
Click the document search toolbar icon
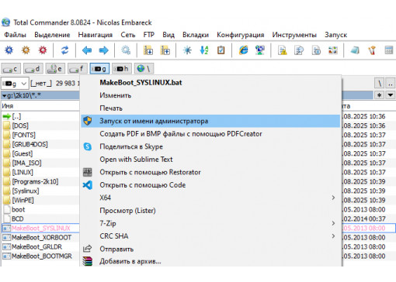[299, 50]
